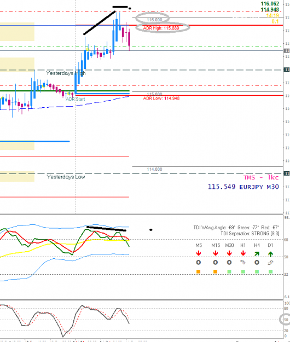Click the D1 timeframe label
This screenshot has width=290, height=342.
coord(270,245)
